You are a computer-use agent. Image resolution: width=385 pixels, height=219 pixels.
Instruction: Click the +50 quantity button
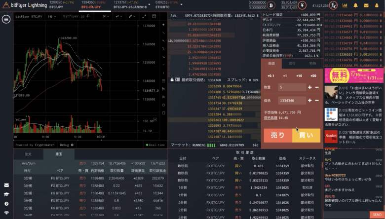click(313, 76)
